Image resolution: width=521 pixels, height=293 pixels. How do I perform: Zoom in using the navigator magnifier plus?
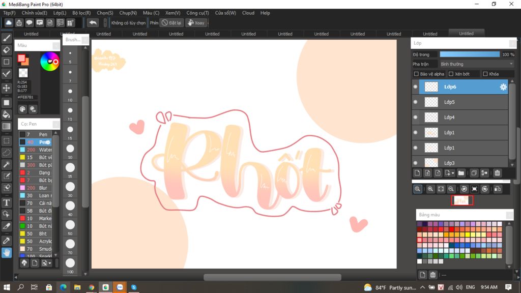coord(430,189)
